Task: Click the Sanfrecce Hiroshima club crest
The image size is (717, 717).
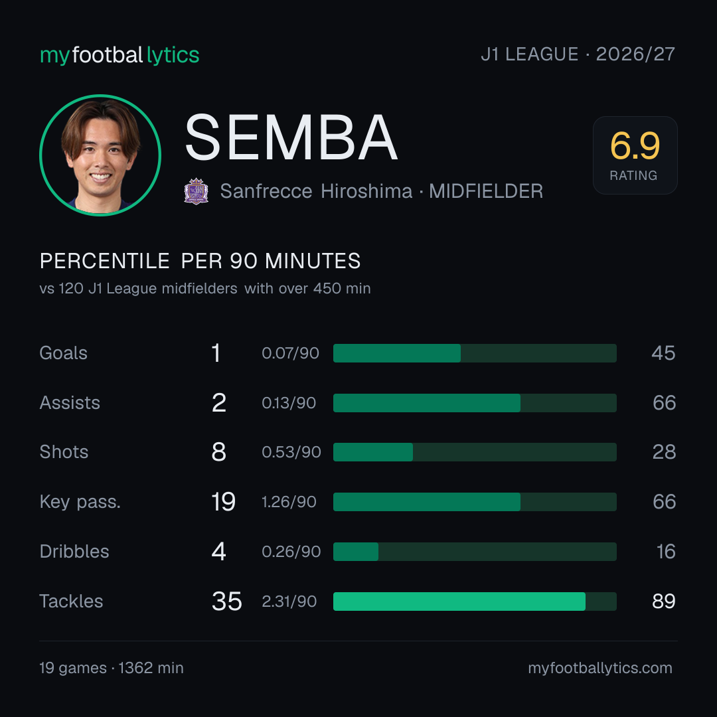Action: pos(196,191)
